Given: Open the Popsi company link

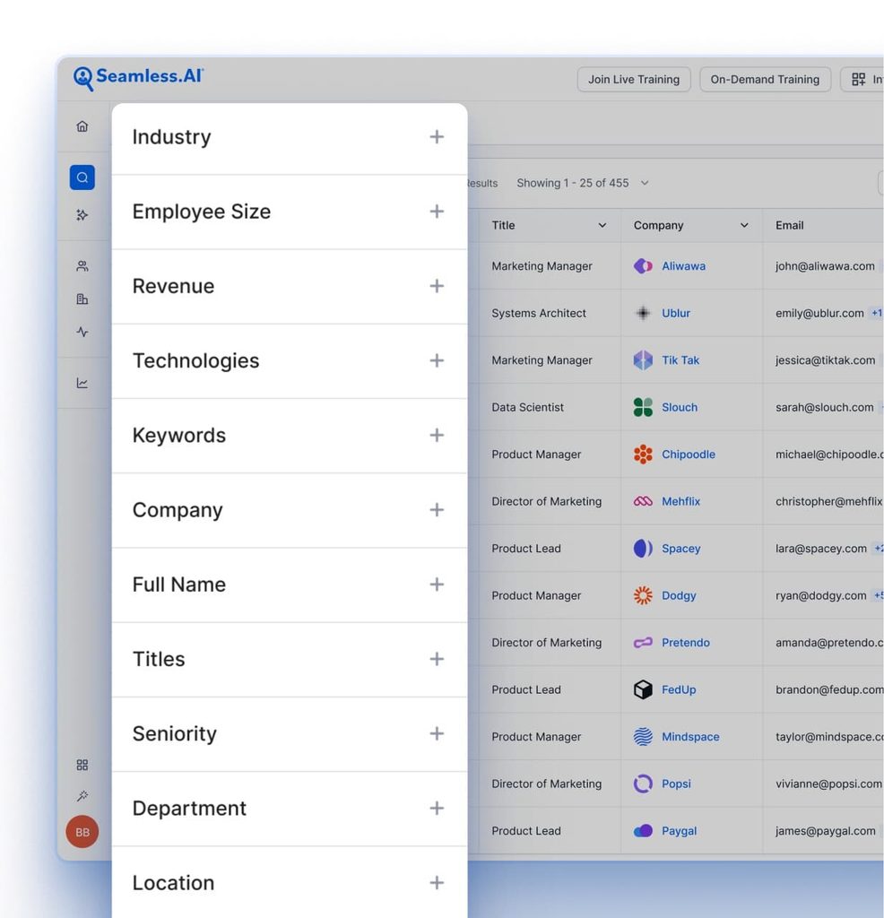Looking at the screenshot, I should 676,784.
